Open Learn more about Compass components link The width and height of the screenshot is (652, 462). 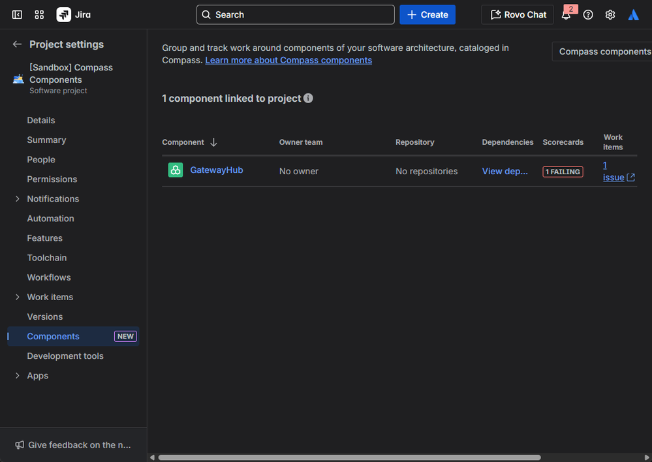(x=288, y=60)
